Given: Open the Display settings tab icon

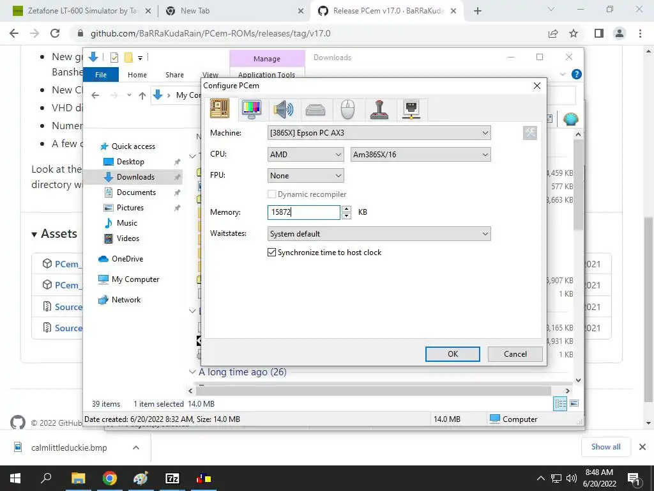Looking at the screenshot, I should point(252,109).
